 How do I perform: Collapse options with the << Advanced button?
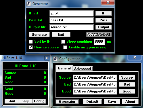(99, 35)
